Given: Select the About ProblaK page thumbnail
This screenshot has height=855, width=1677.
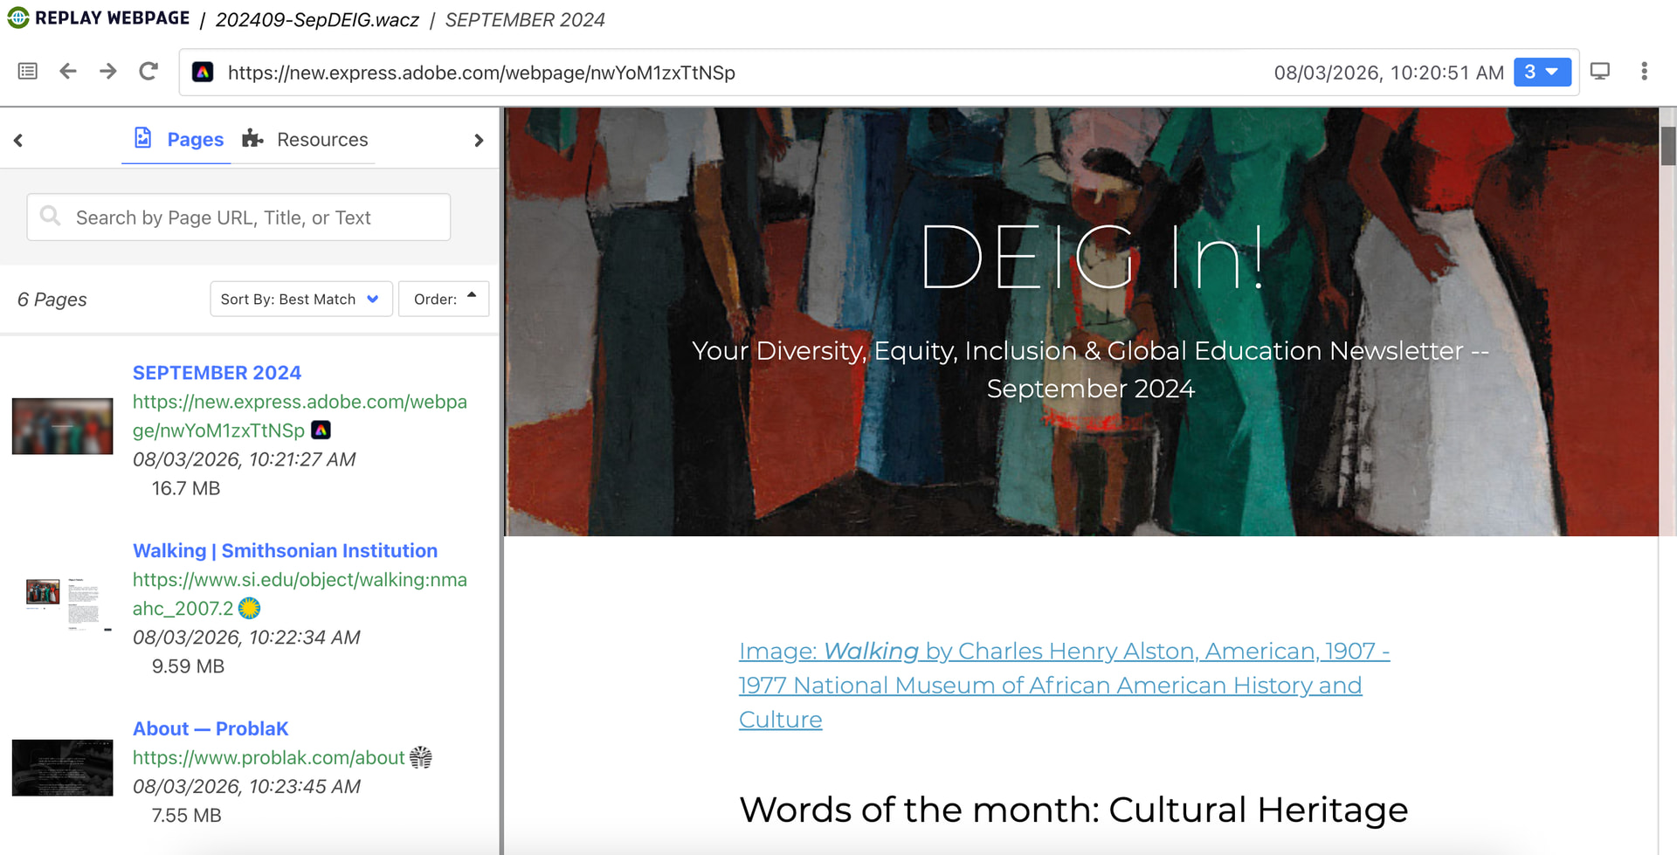Looking at the screenshot, I should tap(62, 768).
